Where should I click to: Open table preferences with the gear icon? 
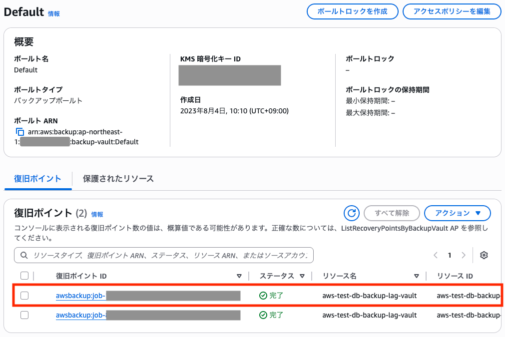(x=484, y=255)
